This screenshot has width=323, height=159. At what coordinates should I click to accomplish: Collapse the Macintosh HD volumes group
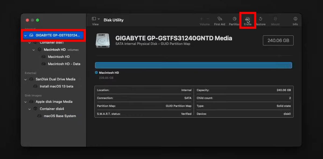[34, 50]
